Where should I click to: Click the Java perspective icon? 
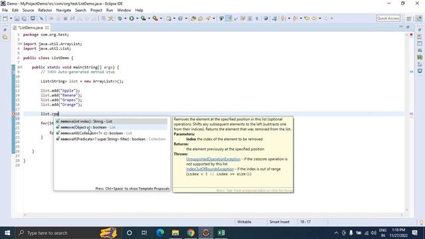coord(419,19)
